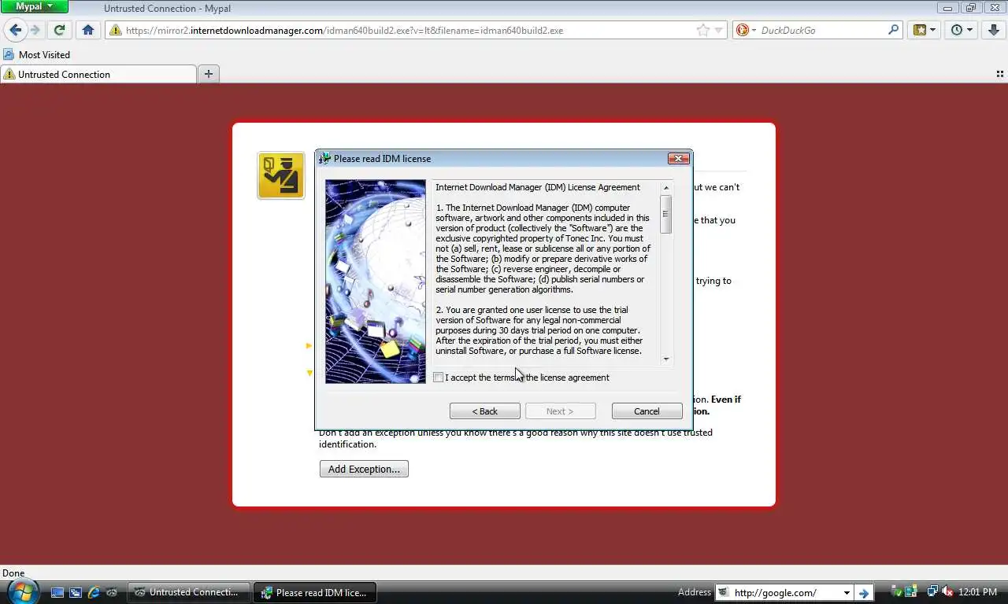Open the Most Visited bookmarks folder
The width and height of the screenshot is (1008, 604).
tap(37, 54)
